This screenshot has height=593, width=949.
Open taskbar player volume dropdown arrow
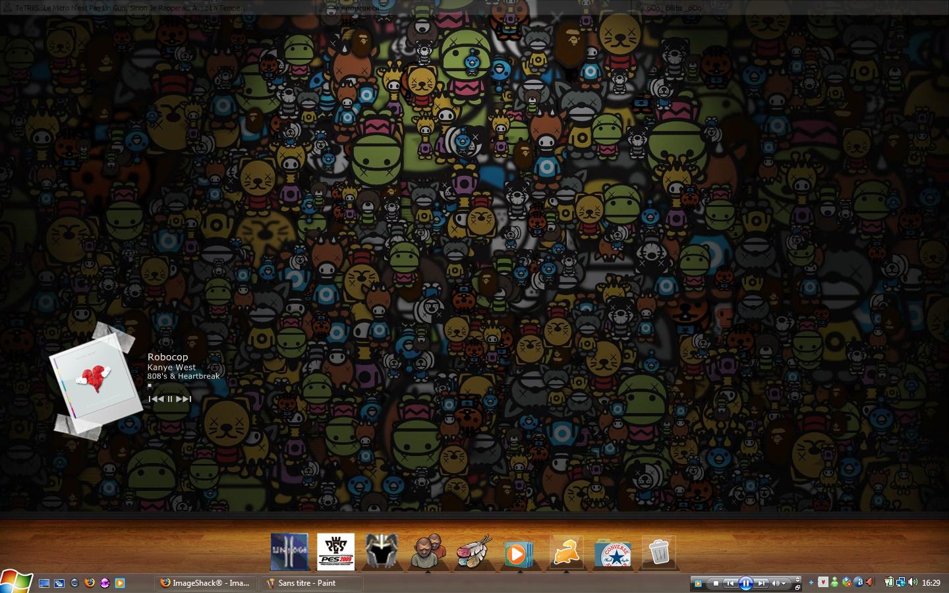click(784, 583)
